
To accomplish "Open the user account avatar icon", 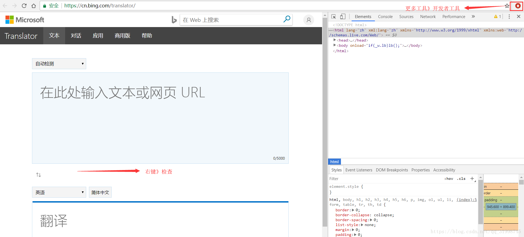I will pos(309,20).
